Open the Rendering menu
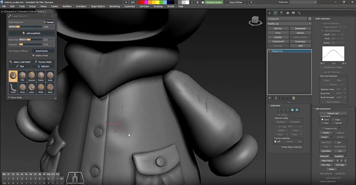The height and width of the screenshot is (185, 356). coord(115,6)
